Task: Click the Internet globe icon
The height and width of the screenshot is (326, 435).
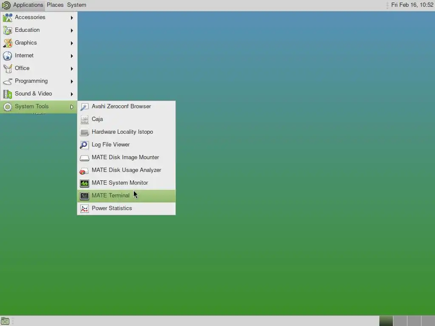Action: 8,56
